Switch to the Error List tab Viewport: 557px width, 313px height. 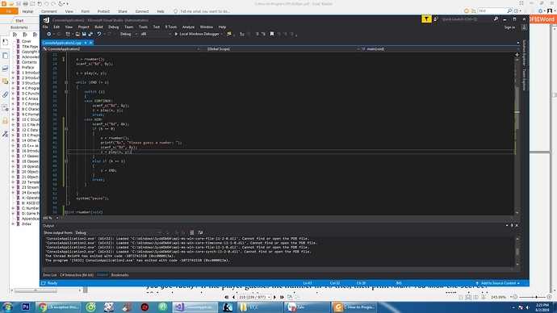[x=50, y=275]
